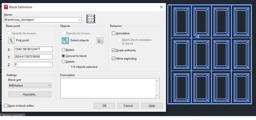Click the '114 objects selected' text

pos(84,67)
